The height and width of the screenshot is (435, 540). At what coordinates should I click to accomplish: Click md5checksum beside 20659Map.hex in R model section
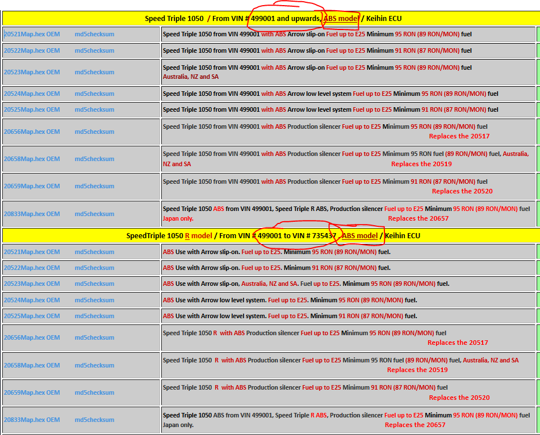coord(94,392)
